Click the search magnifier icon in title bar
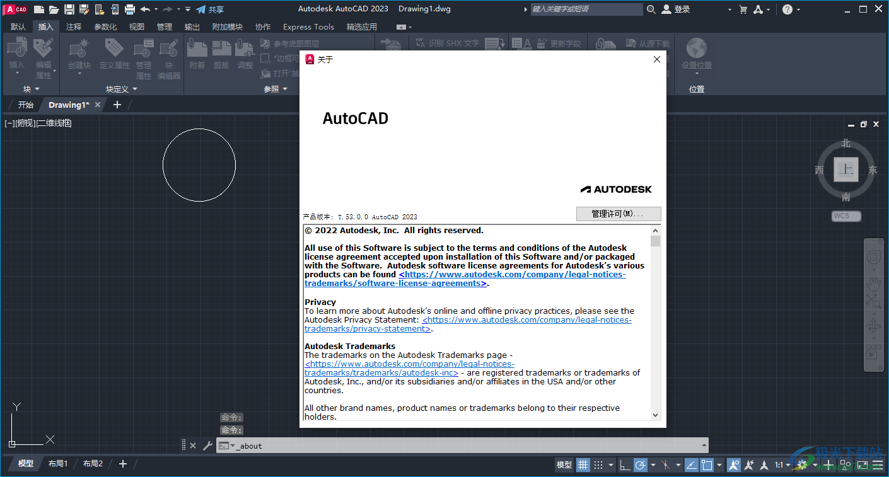Image resolution: width=889 pixels, height=477 pixels. (x=651, y=9)
